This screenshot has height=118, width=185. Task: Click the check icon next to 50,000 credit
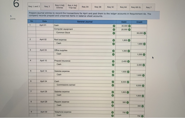tap(145, 33)
